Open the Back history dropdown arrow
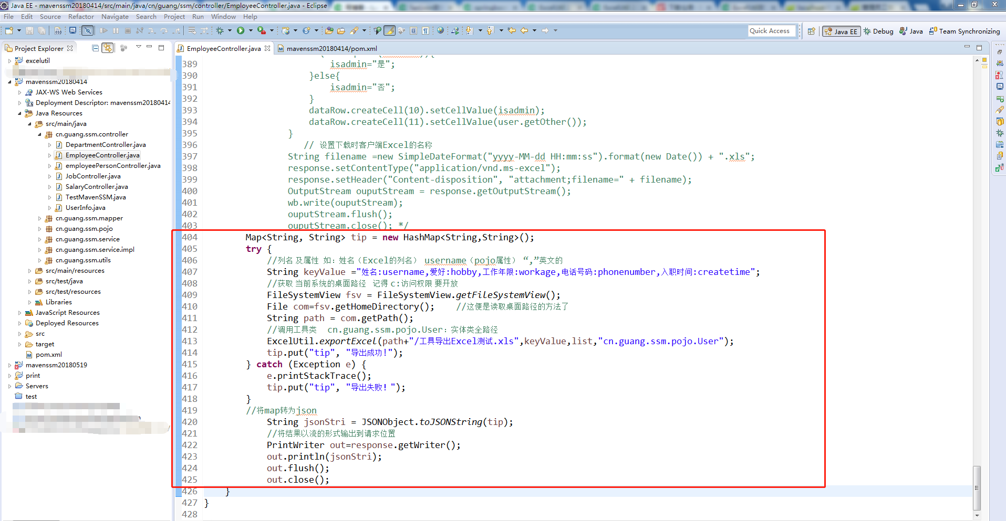 click(x=534, y=31)
